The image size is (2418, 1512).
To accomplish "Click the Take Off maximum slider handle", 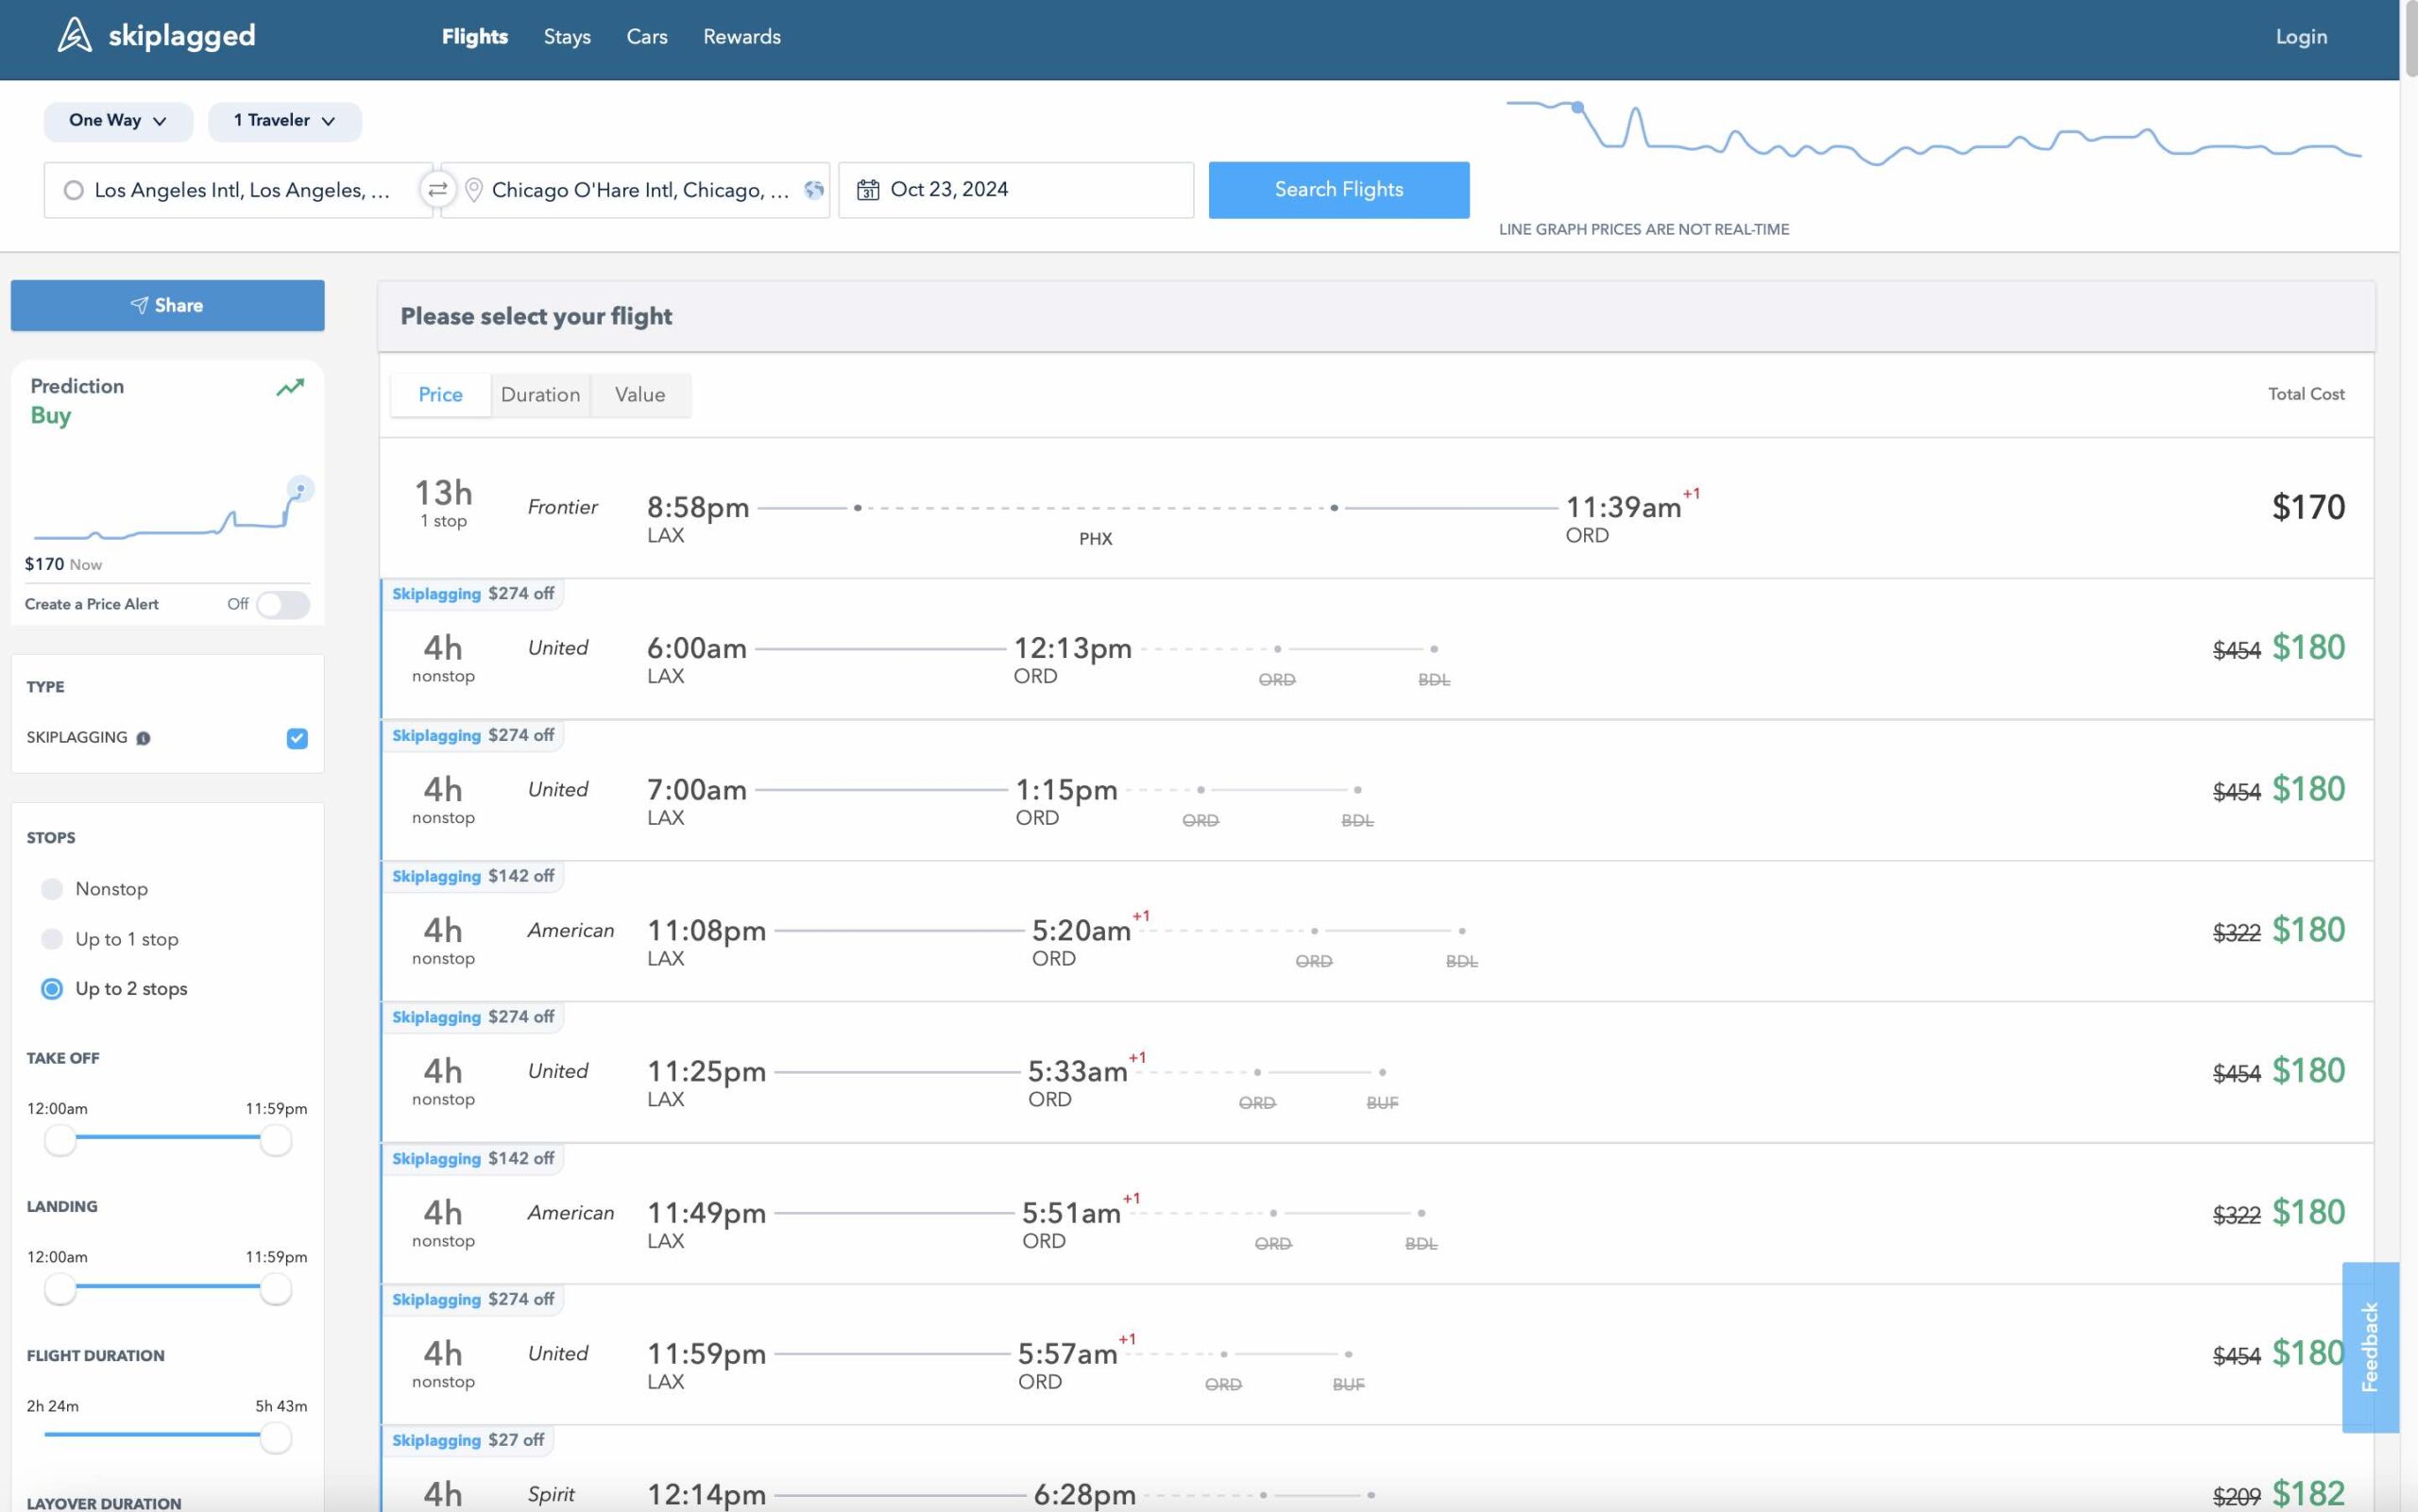I will coord(275,1140).
